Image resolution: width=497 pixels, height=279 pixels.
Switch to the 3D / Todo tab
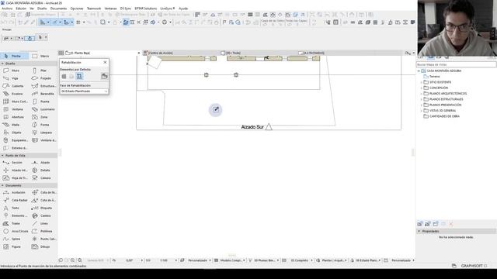259,53
